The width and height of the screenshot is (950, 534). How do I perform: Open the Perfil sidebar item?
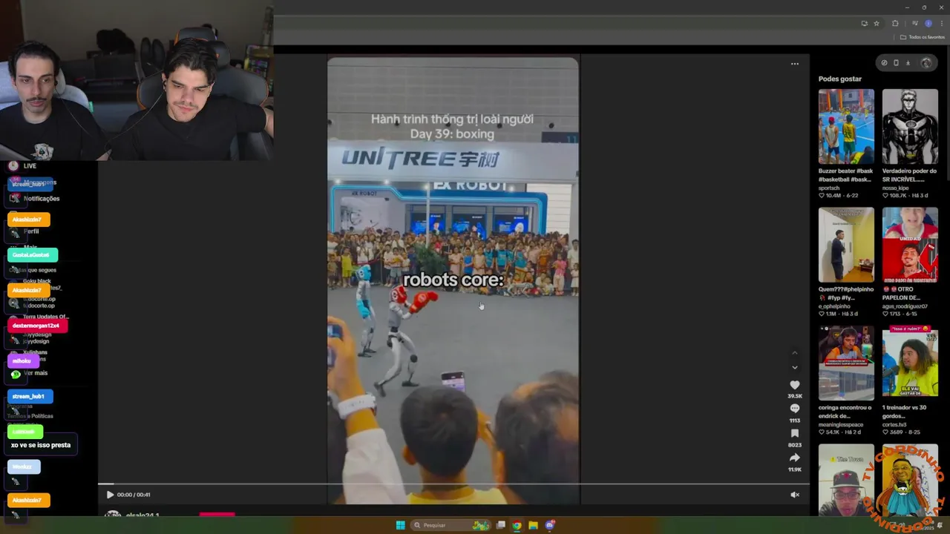31,231
